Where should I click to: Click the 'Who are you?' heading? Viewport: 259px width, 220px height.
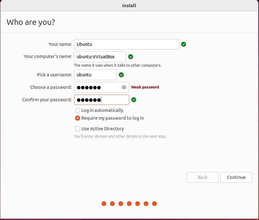pos(31,22)
